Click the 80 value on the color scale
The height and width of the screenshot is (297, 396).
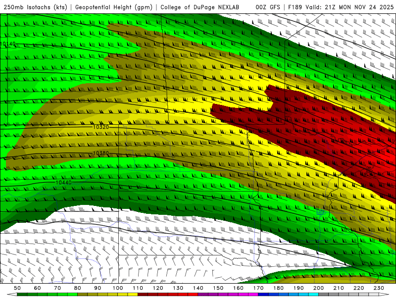click(x=78, y=288)
